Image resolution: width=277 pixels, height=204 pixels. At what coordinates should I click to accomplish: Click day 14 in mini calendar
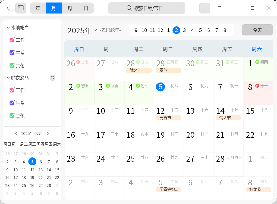[x=49, y=170]
